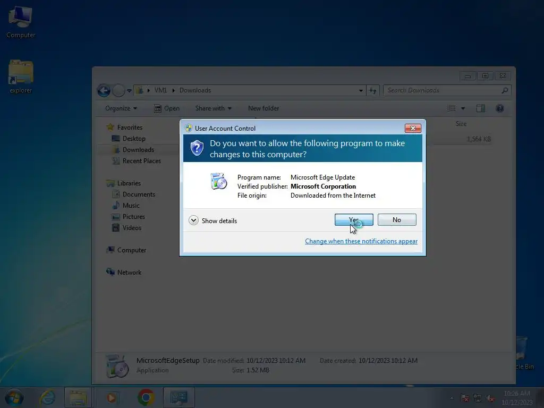Open address bar history dropdown arrow
544x408 pixels.
(361, 90)
